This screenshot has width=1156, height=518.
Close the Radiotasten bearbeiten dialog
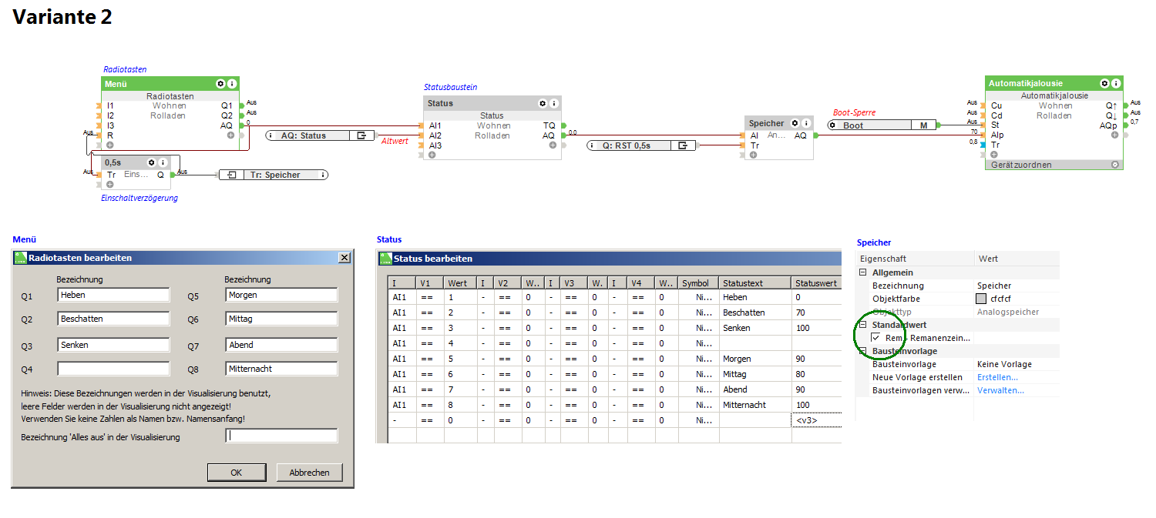344,258
